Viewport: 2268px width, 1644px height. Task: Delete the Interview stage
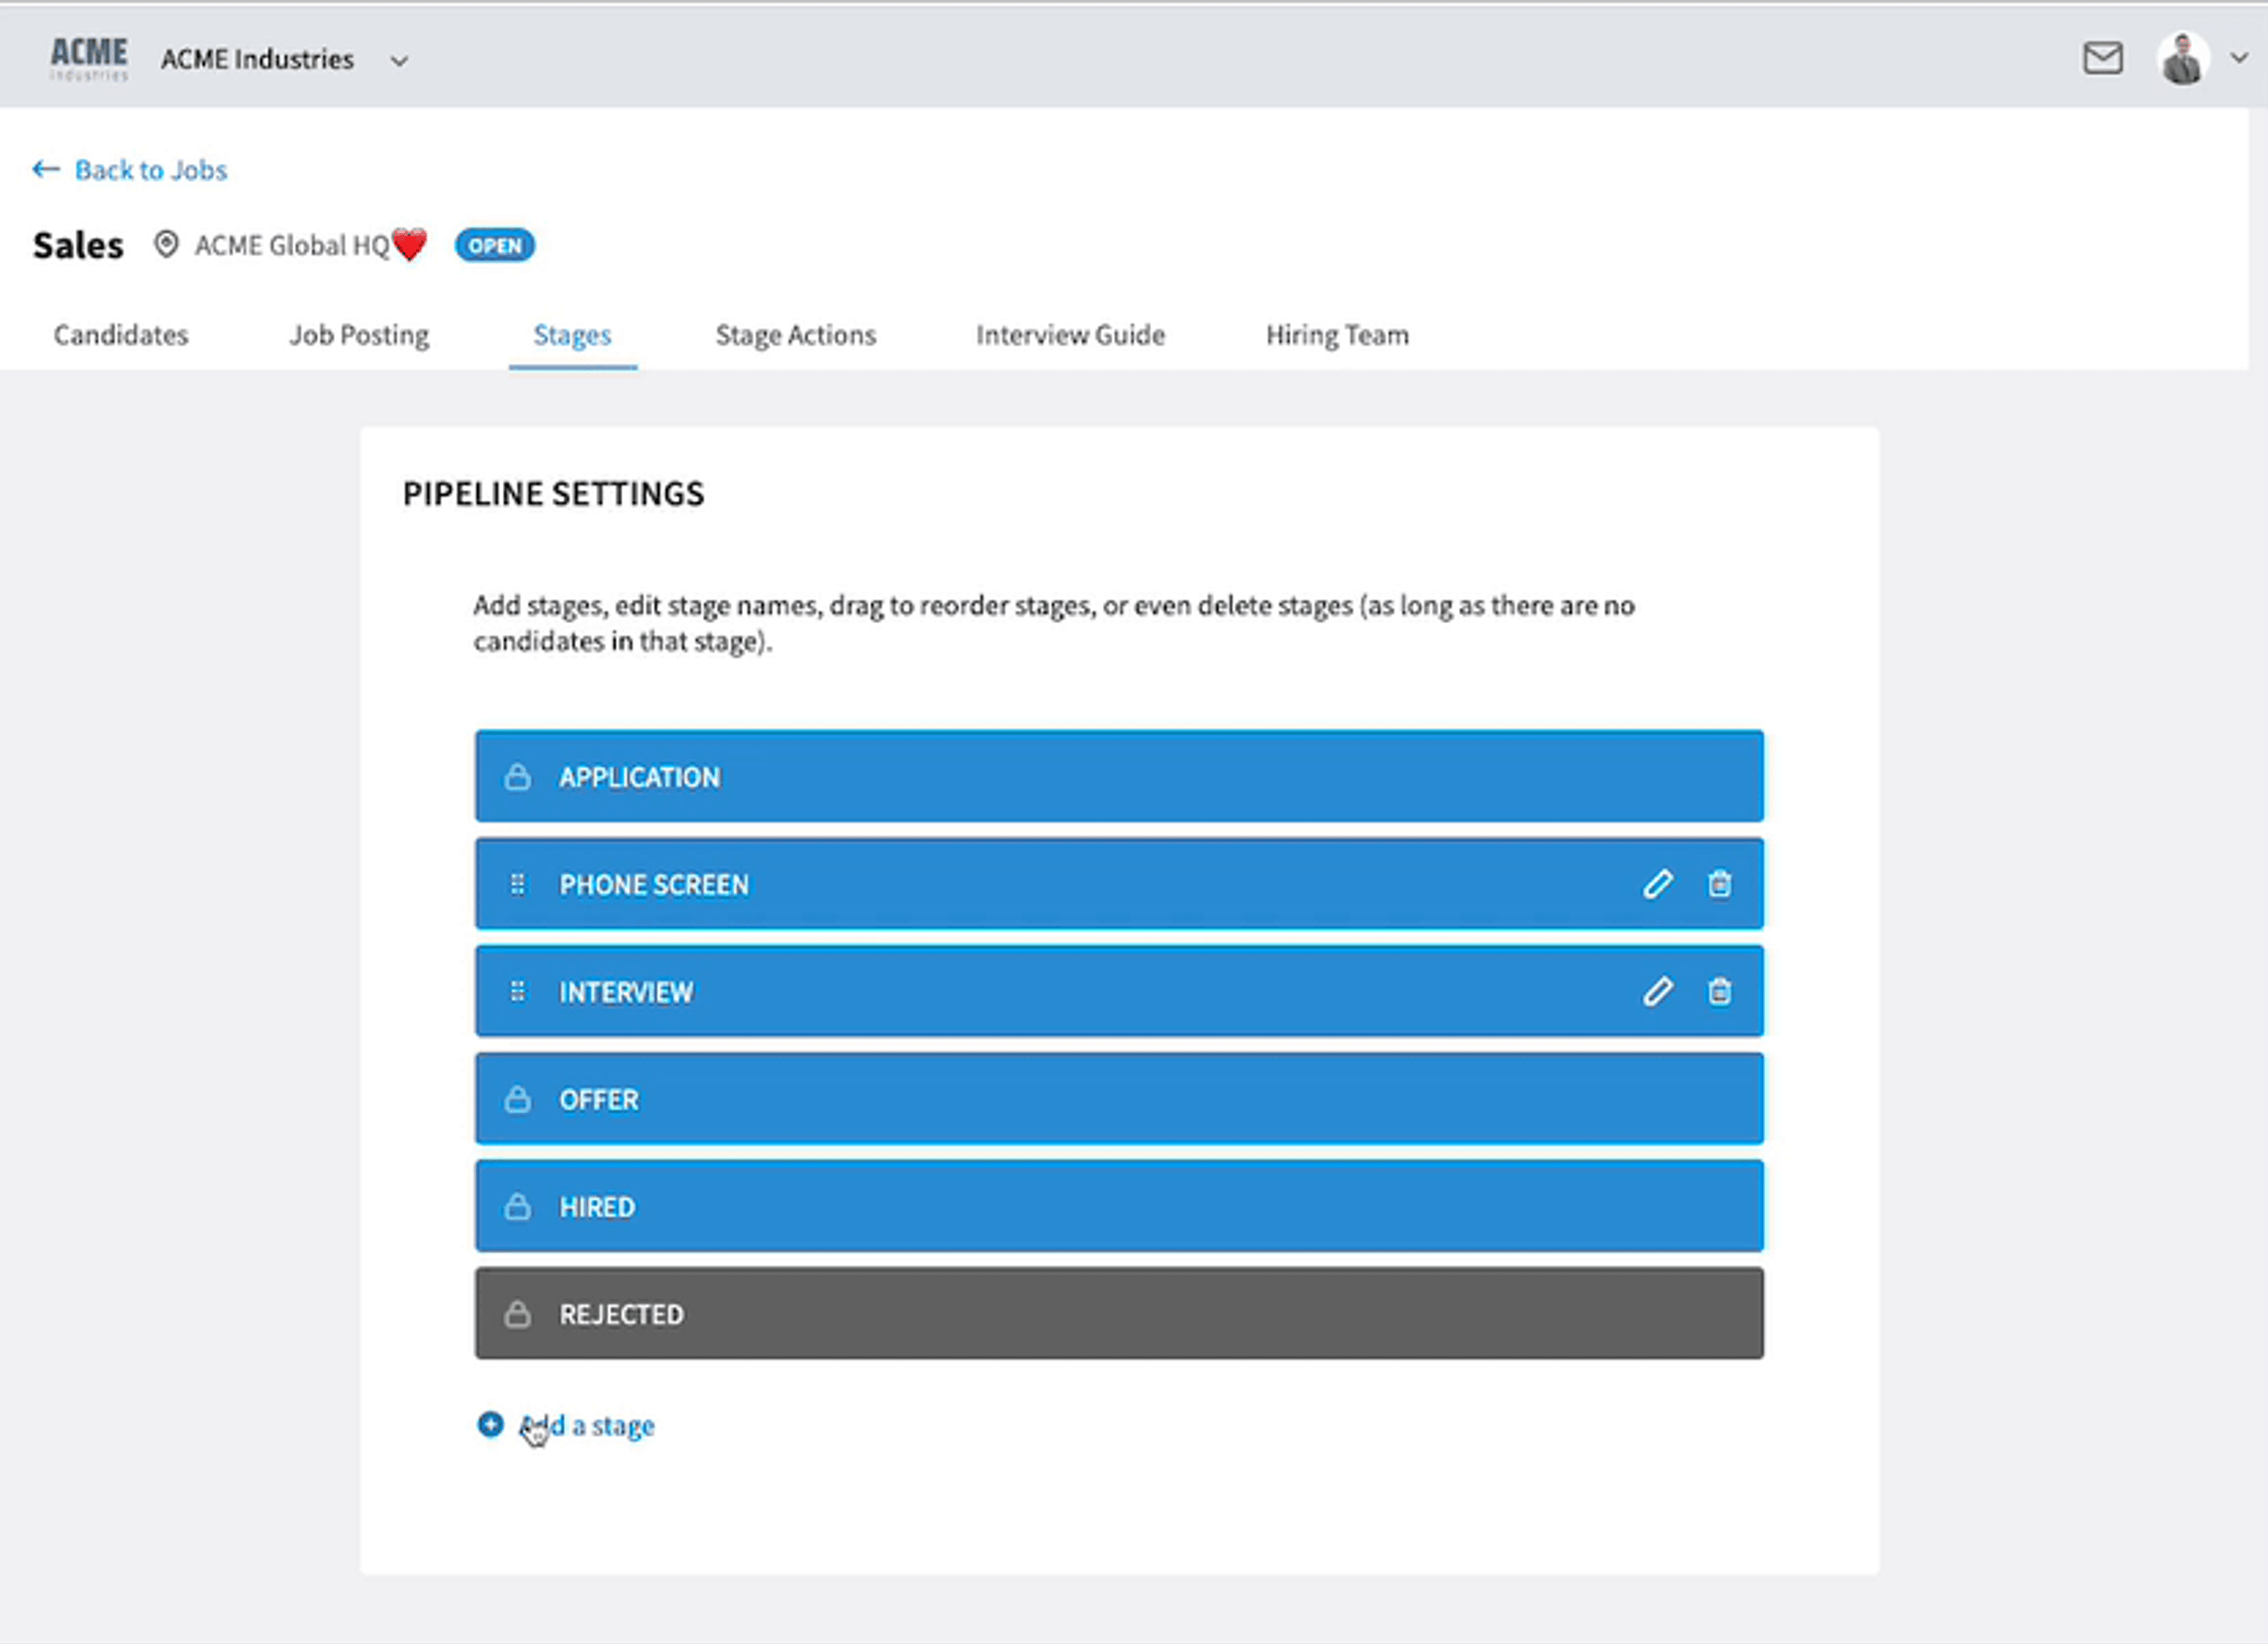[1720, 992]
